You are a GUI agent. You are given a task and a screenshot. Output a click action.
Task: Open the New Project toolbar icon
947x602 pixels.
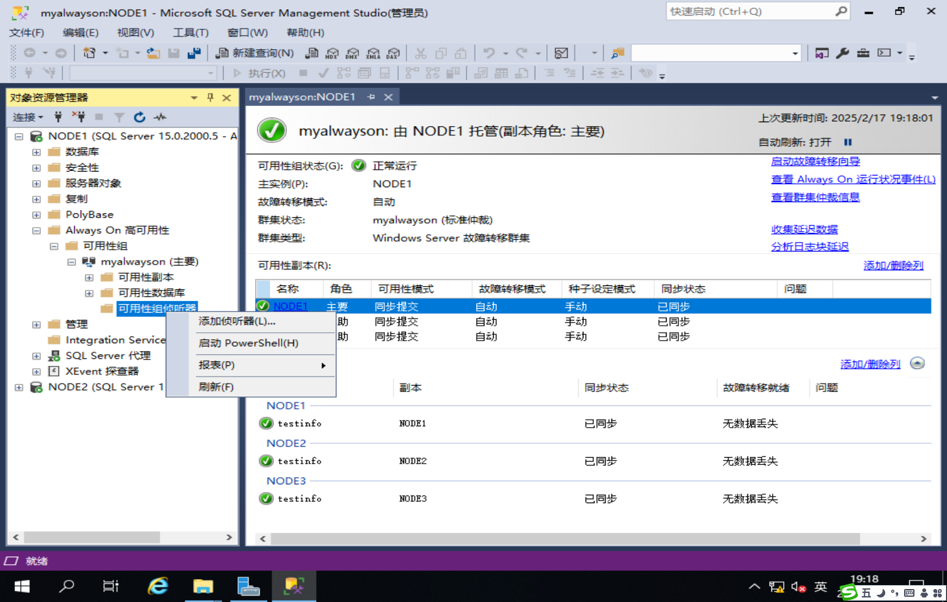(x=89, y=53)
